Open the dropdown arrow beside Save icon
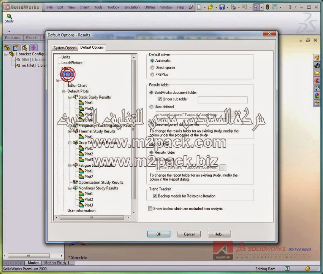This screenshot has height=274, width=323. point(227,8)
